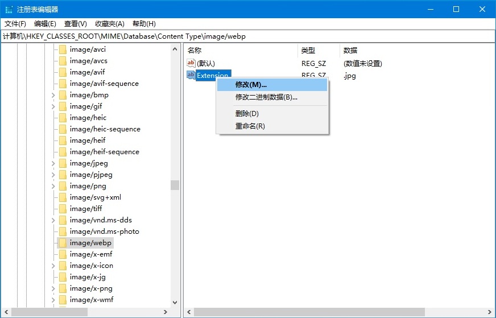Click the Registry Editor app icon in title bar

tap(9, 10)
